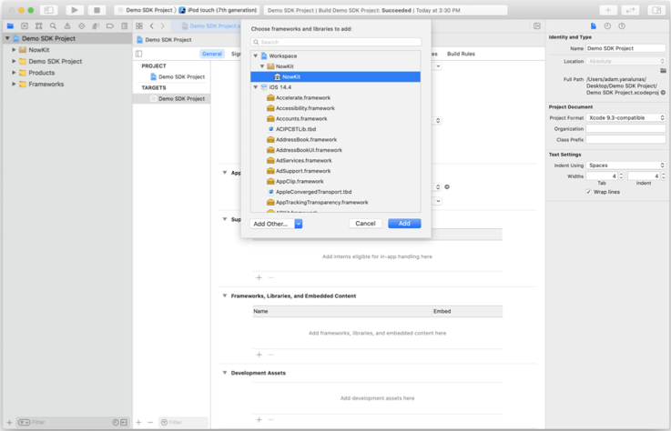The height and width of the screenshot is (431, 671).
Task: Expand the Products folder in navigator
Action: 14,73
